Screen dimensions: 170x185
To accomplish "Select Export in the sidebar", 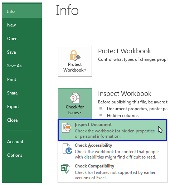I will (x=22, y=107).
